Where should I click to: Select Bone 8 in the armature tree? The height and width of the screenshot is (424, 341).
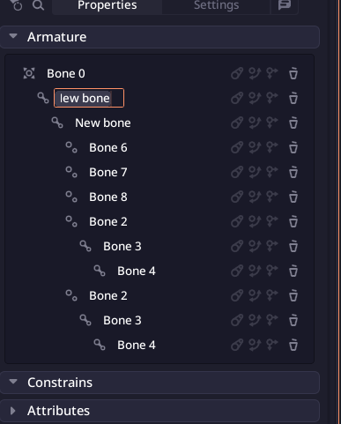[x=108, y=197]
